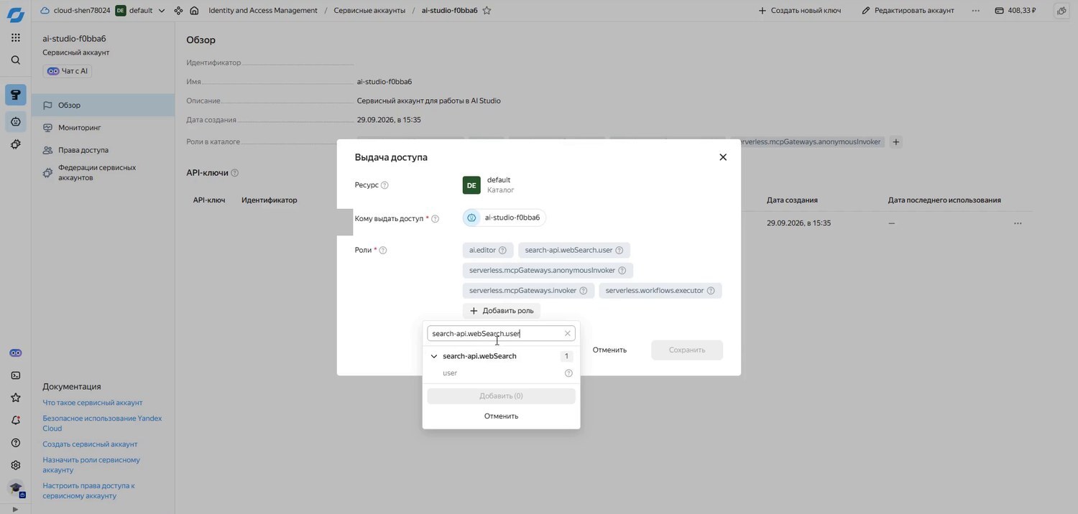Image resolution: width=1078 pixels, height=514 pixels.
Task: Open row actions dots for API key
Action: (x=1018, y=223)
